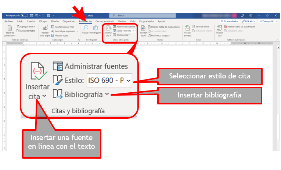Click Insertar nota al pie icon
281x170 pixels.
tap(45, 31)
